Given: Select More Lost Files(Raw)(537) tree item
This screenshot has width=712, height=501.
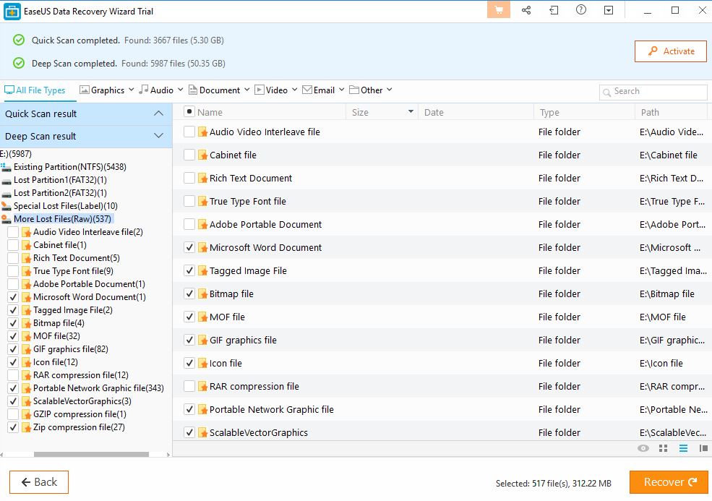Looking at the screenshot, I should pos(62,219).
